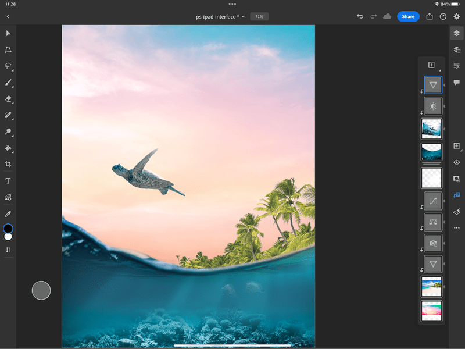Click the foreground black color chip
Viewport: 465px width, 349px height.
pyautogui.click(x=8, y=229)
